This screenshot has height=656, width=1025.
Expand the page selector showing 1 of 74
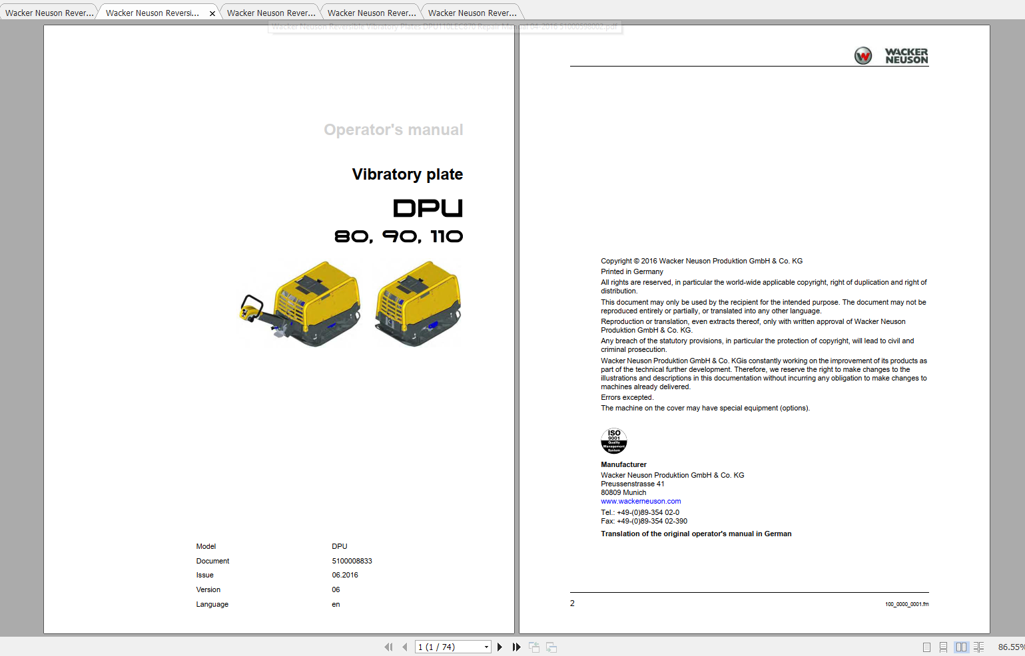point(486,646)
